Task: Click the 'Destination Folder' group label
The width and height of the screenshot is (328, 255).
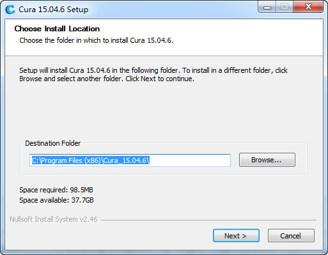Action: [53, 143]
